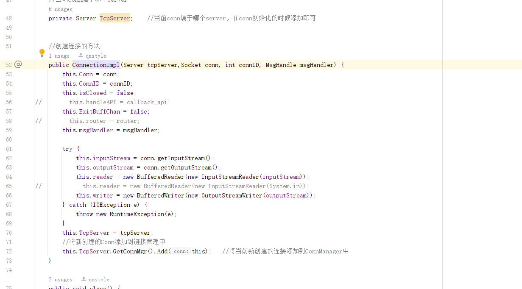Open the "6 usages" hint above TcpServer field
The height and width of the screenshot is (289, 522).
[x=60, y=9]
